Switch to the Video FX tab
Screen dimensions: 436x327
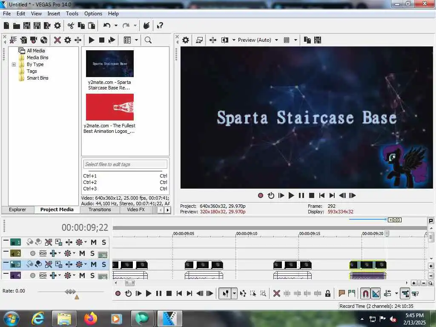[x=136, y=209]
